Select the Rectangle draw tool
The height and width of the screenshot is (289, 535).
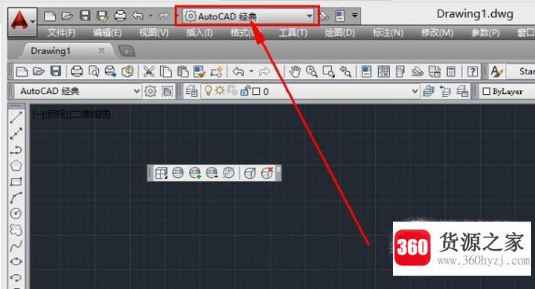tap(16, 182)
